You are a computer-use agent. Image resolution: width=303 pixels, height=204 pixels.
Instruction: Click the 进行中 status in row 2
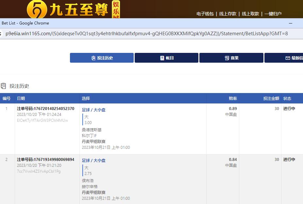pyautogui.click(x=289, y=160)
